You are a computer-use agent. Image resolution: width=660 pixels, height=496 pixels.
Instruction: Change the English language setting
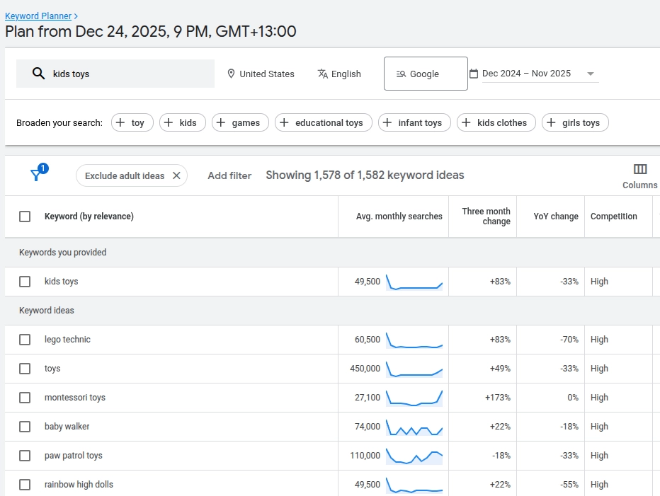pos(339,74)
